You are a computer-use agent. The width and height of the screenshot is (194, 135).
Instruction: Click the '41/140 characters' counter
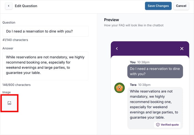tap(15, 40)
